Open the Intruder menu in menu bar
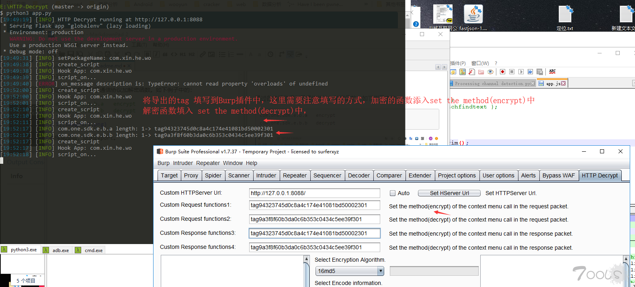 [x=183, y=163]
